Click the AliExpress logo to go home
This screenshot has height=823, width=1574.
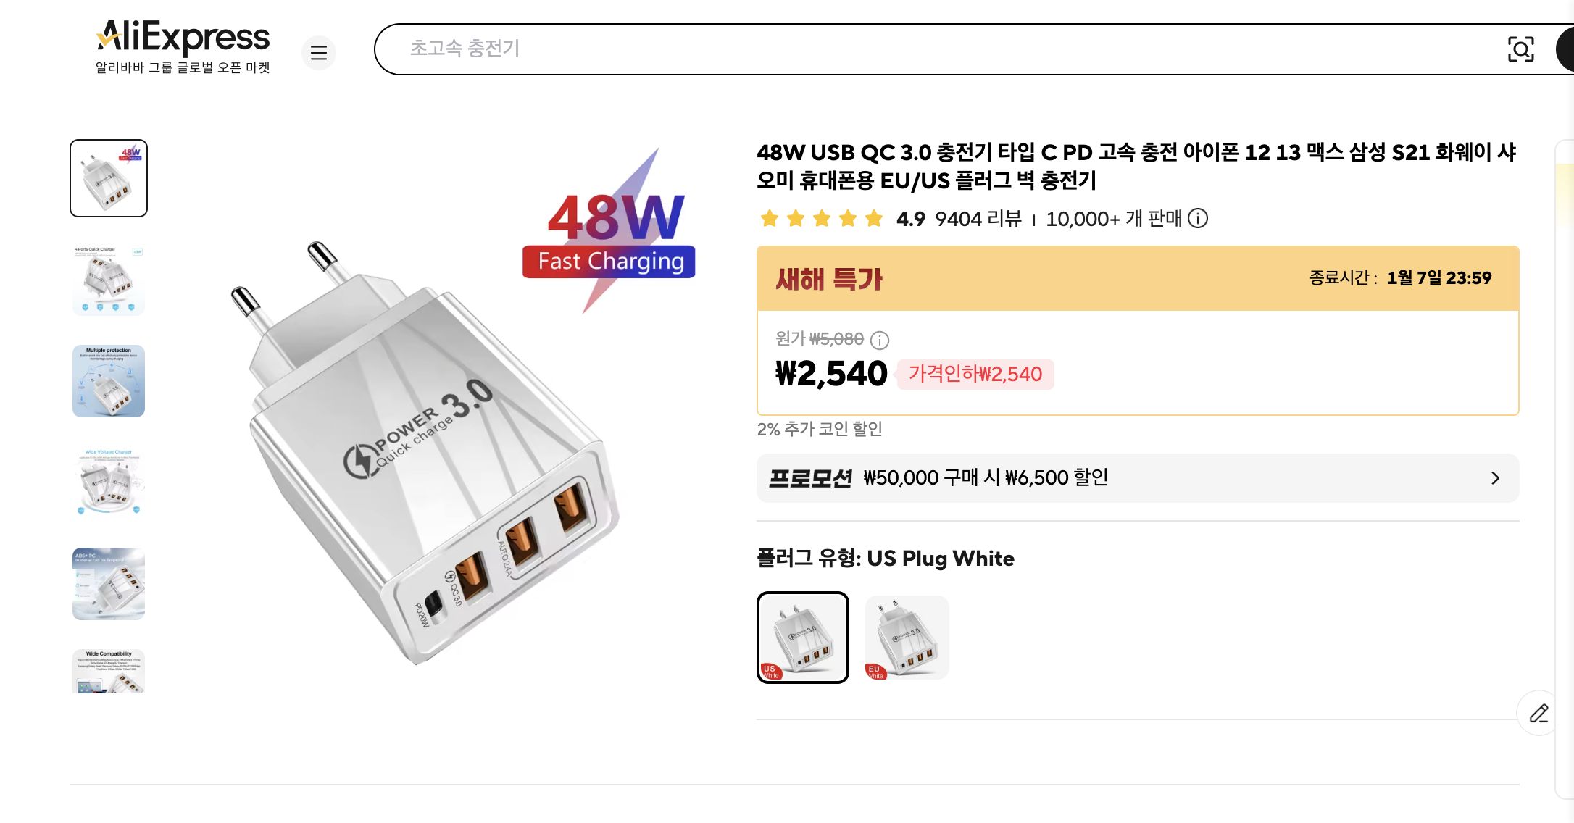click(181, 38)
